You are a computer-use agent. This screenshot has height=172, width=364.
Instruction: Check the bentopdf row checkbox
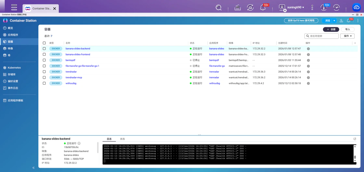(x=44, y=60)
